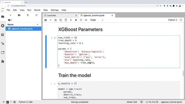Image resolution: width=185 pixels, height=104 pixels.
Task: Click the XGBoost Parameters heading
Action: pyautogui.click(x=80, y=29)
